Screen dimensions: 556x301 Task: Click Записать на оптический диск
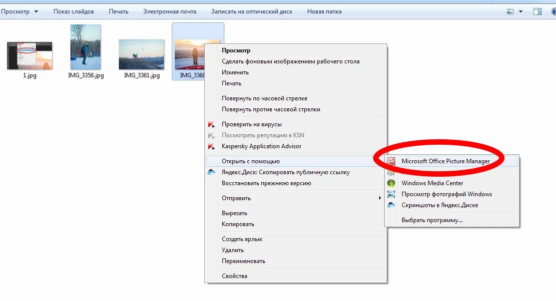[252, 11]
